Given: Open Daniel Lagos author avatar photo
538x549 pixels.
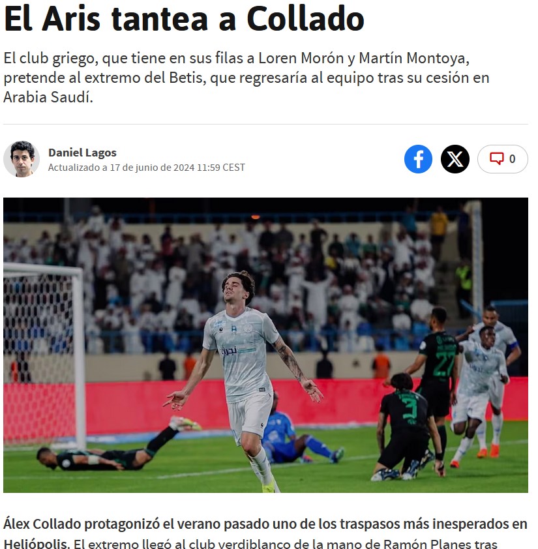Looking at the screenshot, I should pos(22,159).
